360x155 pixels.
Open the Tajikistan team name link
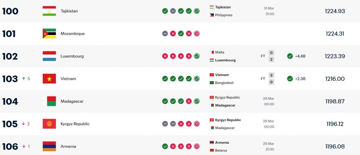[68, 11]
